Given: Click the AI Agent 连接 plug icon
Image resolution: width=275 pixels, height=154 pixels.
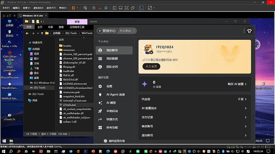Looking at the screenshot, I should 100,94.
